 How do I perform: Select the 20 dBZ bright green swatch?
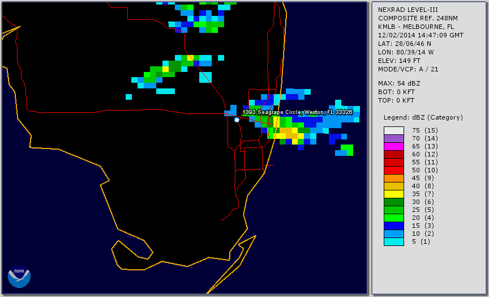tap(393, 218)
